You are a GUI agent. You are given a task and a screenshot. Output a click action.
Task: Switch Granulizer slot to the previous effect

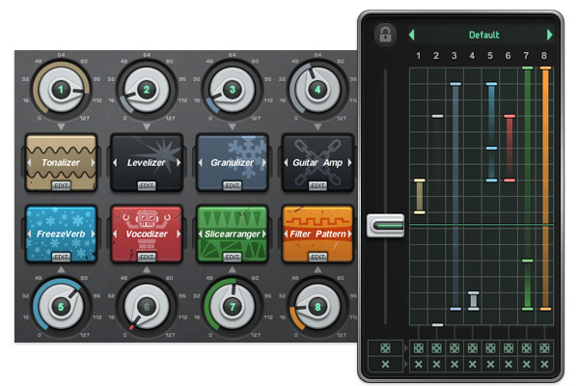200,162
